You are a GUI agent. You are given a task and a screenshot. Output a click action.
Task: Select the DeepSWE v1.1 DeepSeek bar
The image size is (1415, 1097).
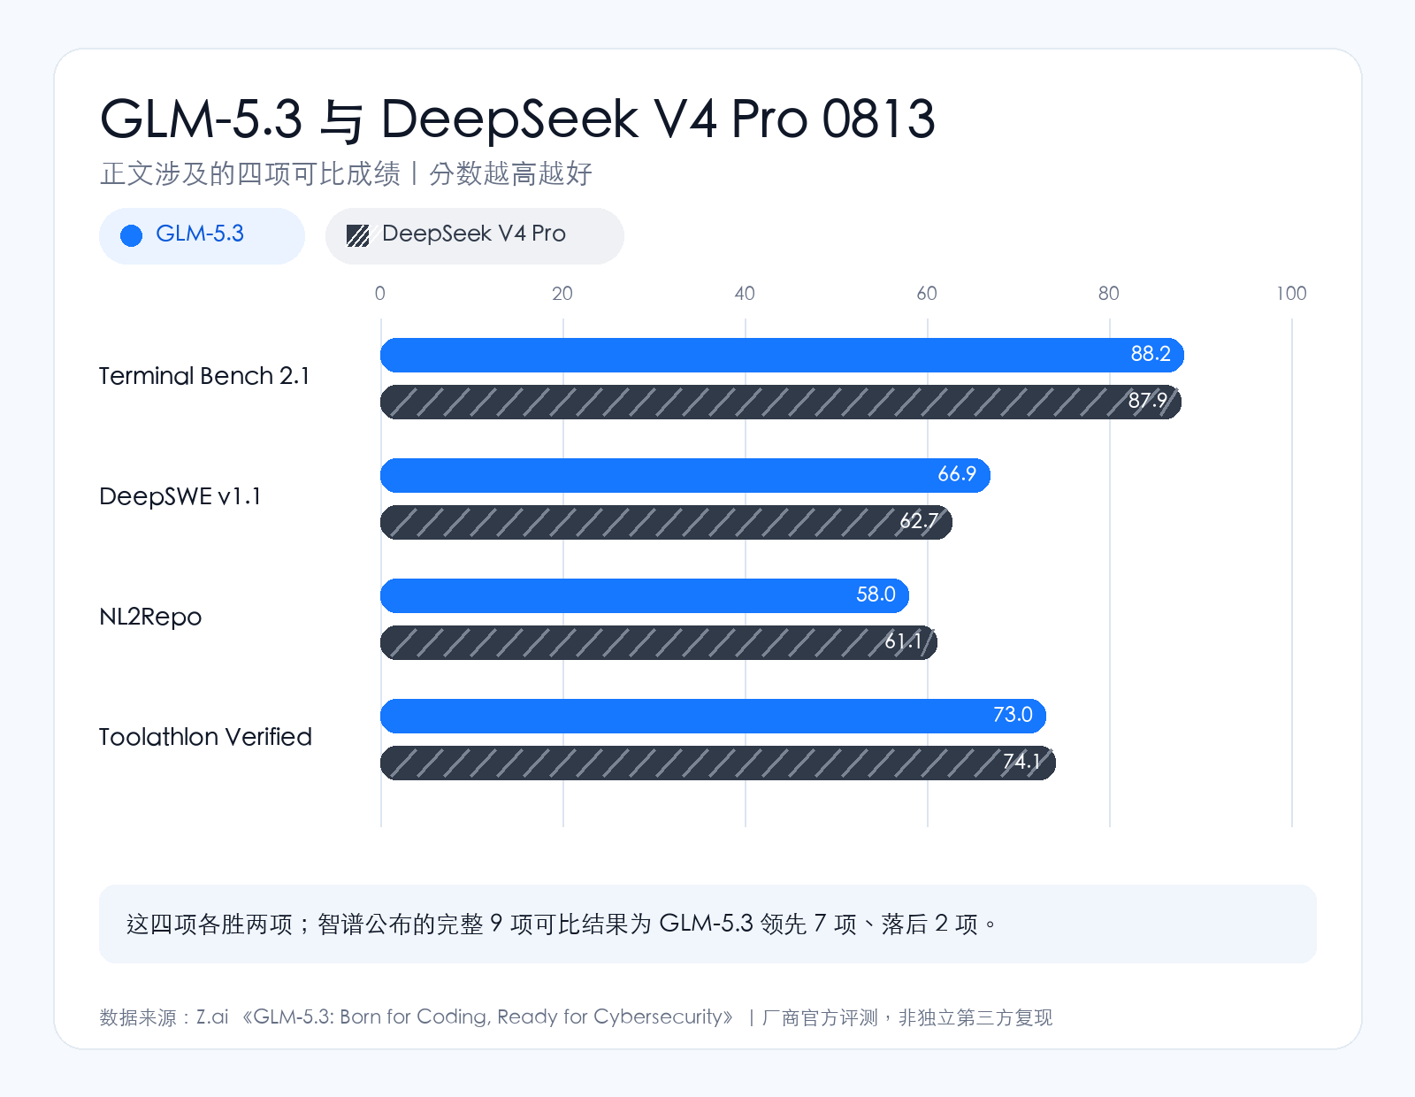click(x=666, y=522)
